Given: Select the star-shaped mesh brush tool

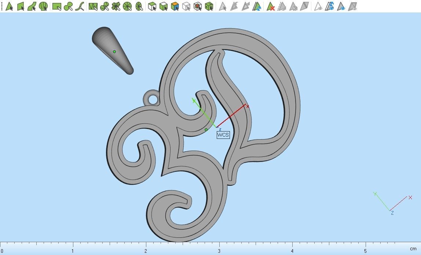Looking at the screenshot, I should pos(116,6).
